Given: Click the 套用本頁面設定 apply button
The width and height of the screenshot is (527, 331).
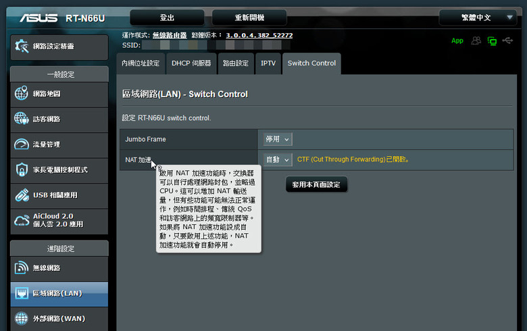Looking at the screenshot, I should (316, 184).
